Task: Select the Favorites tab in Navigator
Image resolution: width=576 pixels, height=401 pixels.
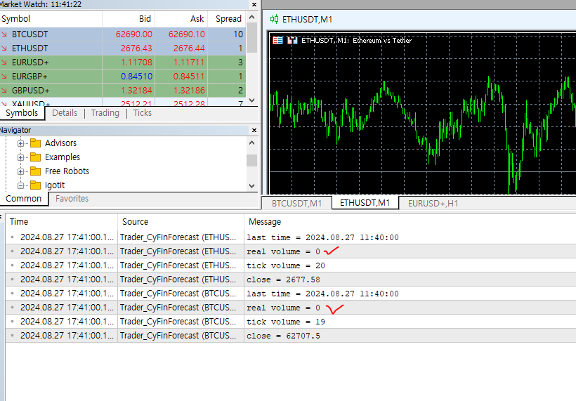Action: point(72,199)
